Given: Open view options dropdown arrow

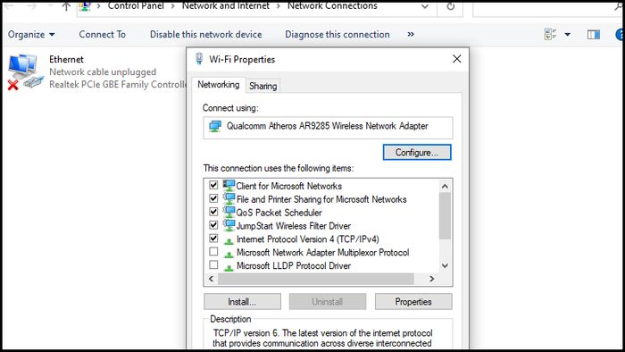Looking at the screenshot, I should coord(567,35).
